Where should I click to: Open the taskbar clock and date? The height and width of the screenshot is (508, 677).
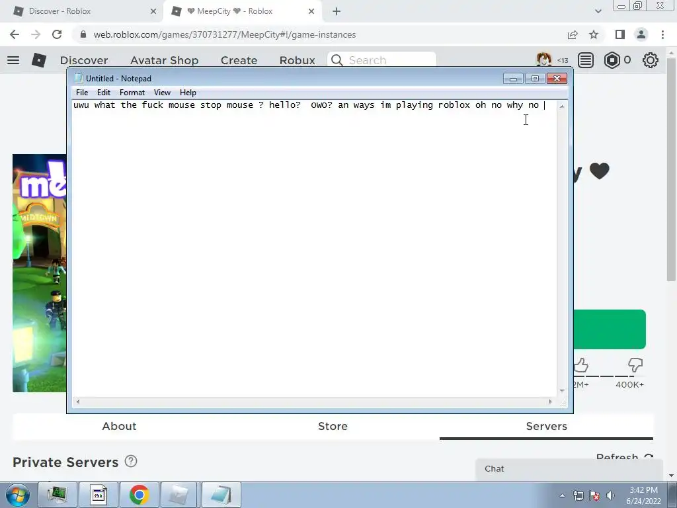point(643,495)
